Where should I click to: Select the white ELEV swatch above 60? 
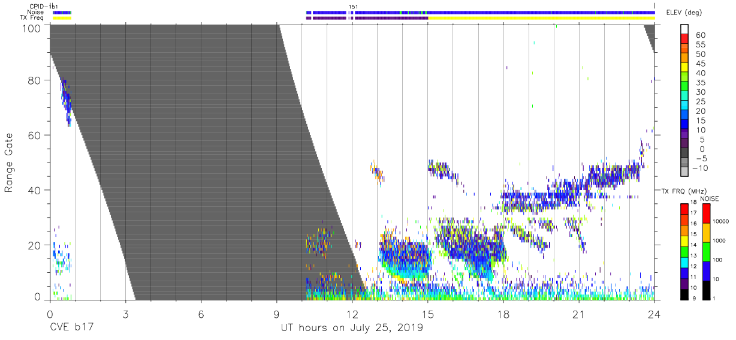pyautogui.click(x=684, y=30)
